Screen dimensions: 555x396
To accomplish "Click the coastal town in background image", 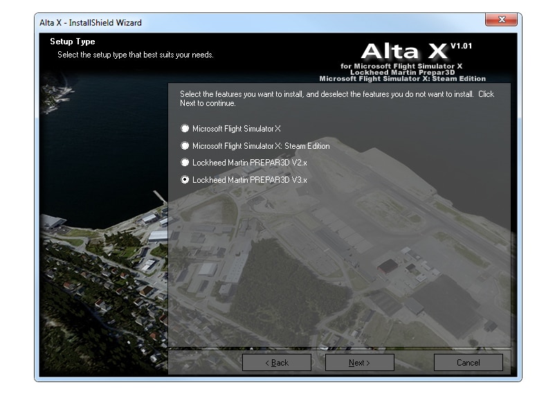I will click(104, 291).
